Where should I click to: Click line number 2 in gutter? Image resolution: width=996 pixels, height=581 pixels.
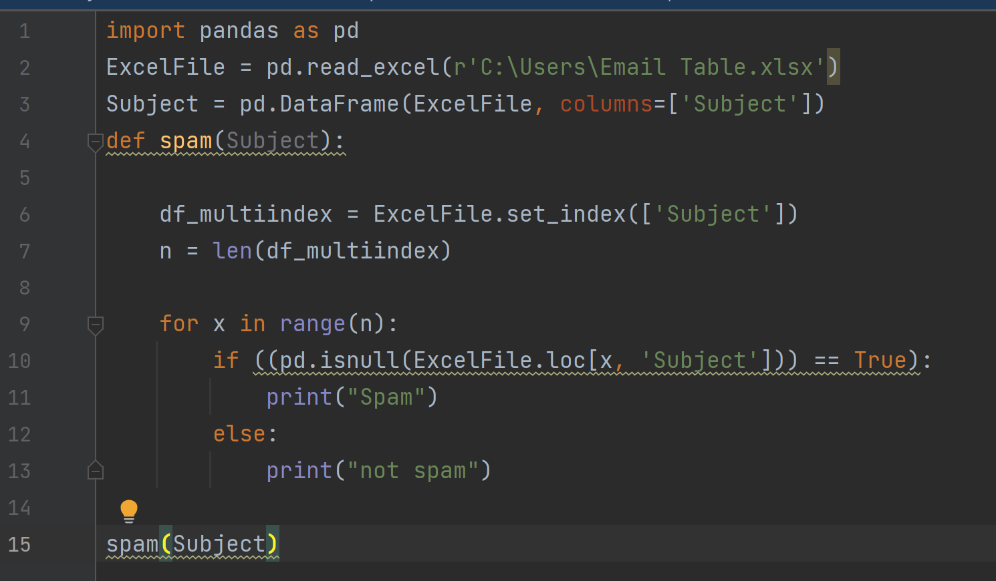[25, 68]
